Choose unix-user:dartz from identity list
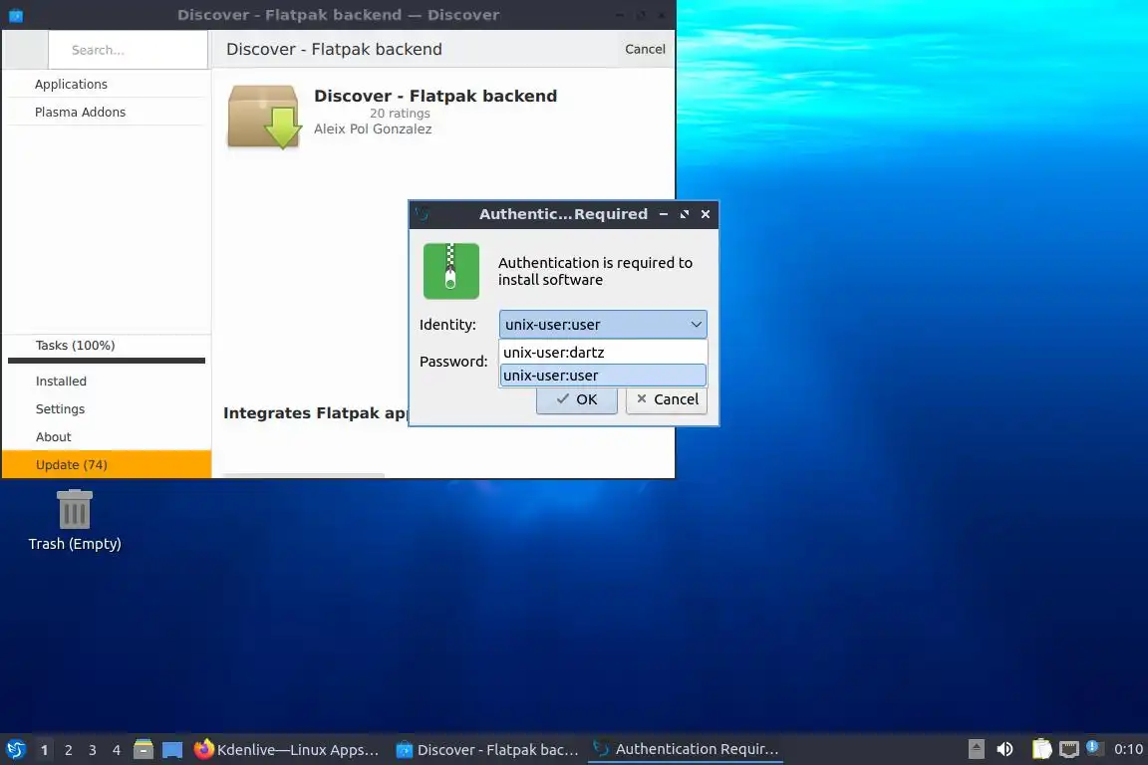This screenshot has height=765, width=1148. 603,353
